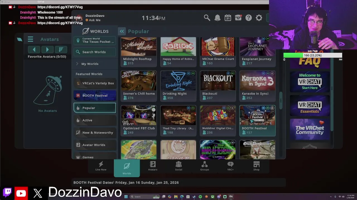
Task: Open Karaoke in Sync! world card
Action: [257, 86]
